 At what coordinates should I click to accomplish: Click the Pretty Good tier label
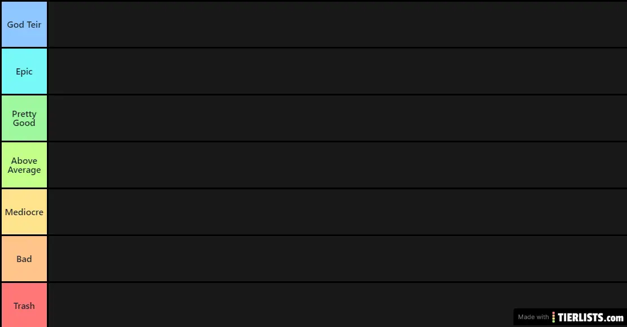[x=24, y=118]
